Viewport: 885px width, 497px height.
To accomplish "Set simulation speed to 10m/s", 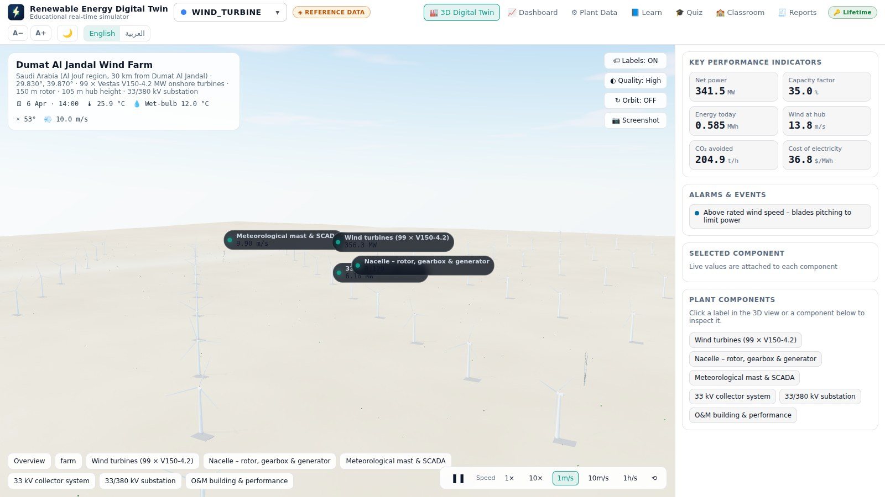I will click(x=598, y=478).
